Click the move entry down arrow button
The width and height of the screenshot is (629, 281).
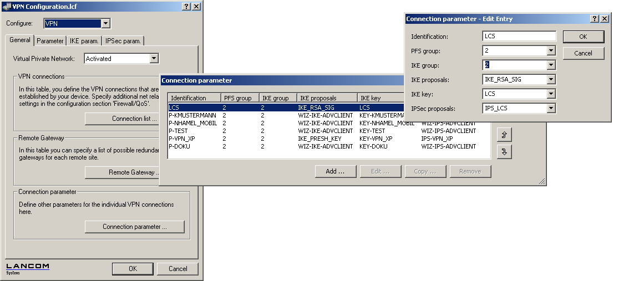[504, 151]
